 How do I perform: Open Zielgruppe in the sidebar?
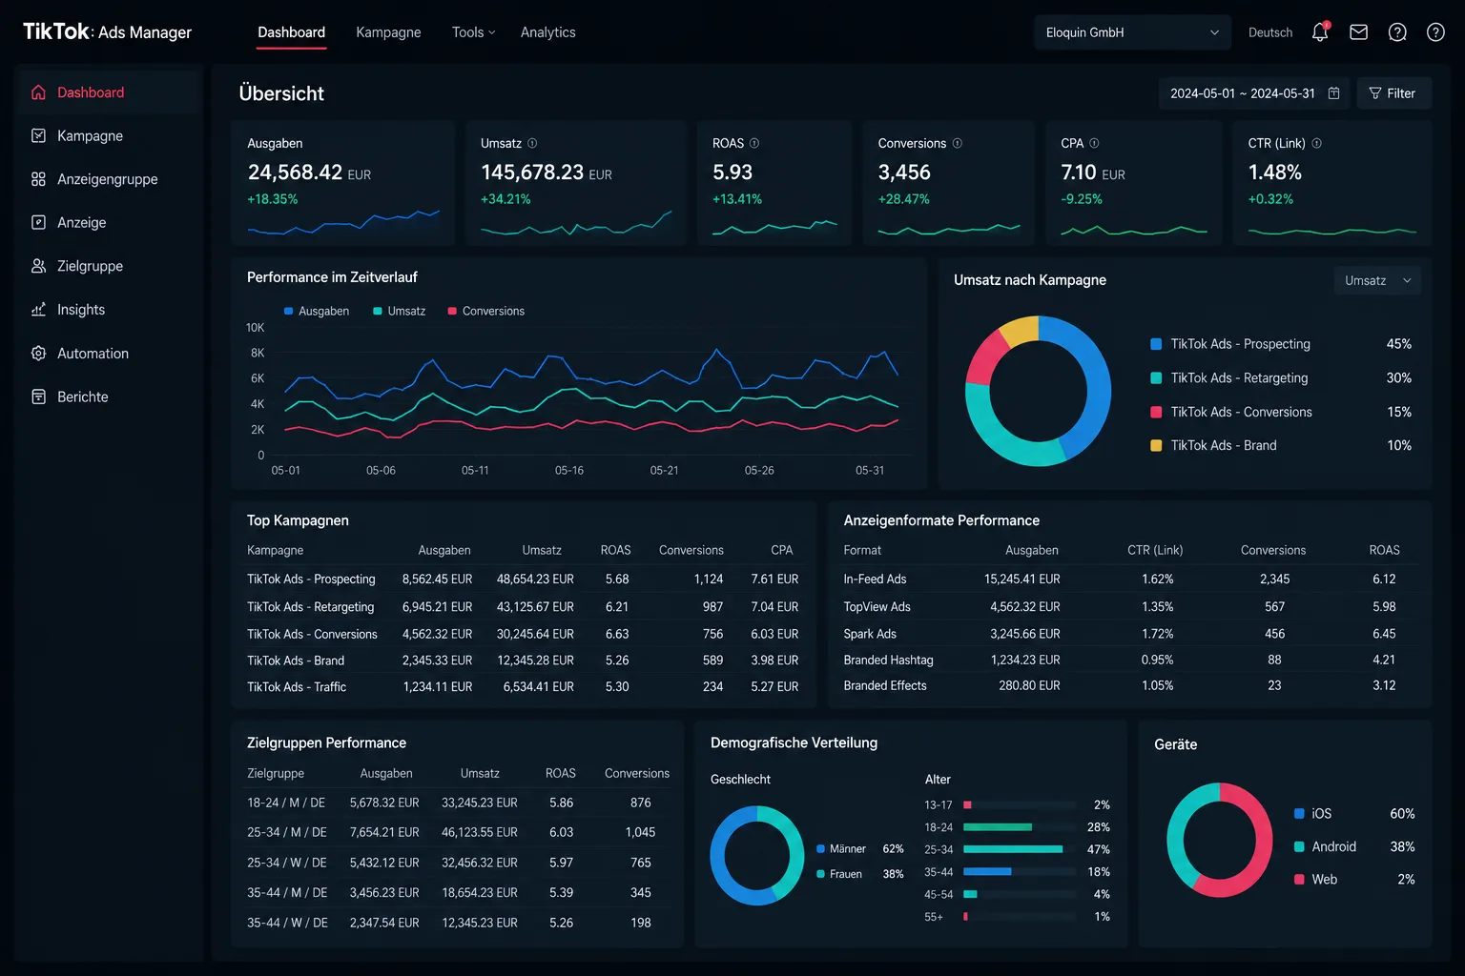click(x=107, y=266)
